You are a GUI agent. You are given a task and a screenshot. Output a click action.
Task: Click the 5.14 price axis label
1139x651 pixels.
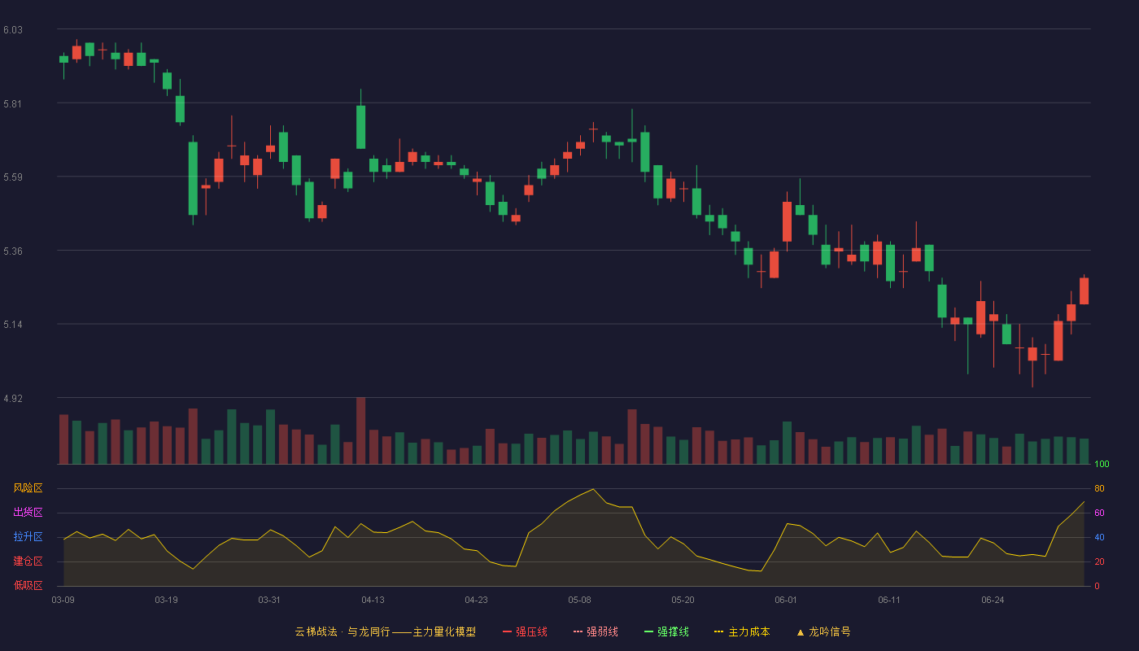[13, 325]
